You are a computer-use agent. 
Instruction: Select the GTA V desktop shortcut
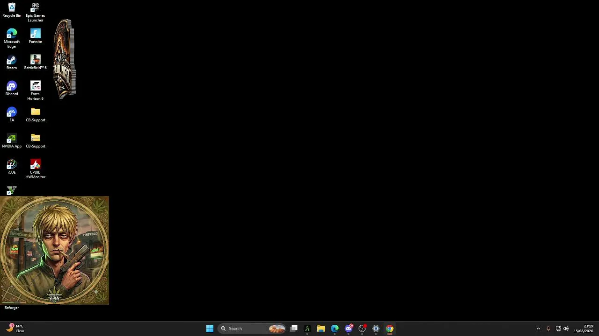pos(12,190)
